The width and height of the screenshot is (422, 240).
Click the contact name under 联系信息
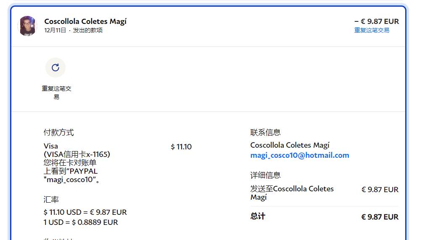(290, 145)
